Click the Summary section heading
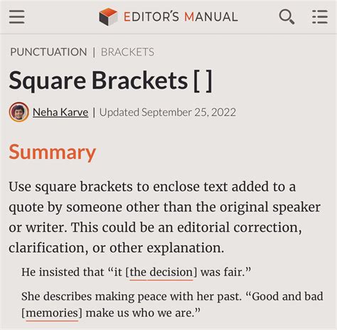The width and height of the screenshot is (337, 330). pyautogui.click(x=52, y=153)
